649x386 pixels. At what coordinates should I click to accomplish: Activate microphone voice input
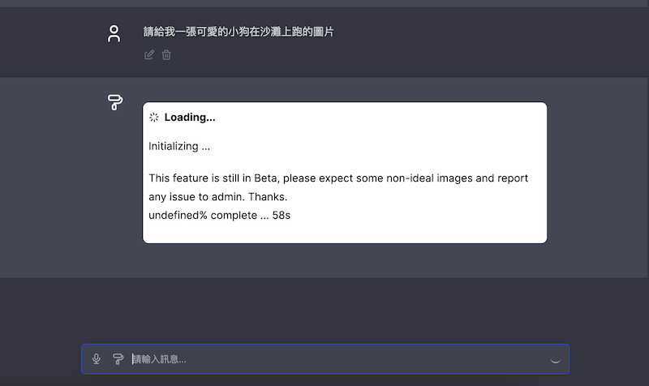click(x=97, y=358)
